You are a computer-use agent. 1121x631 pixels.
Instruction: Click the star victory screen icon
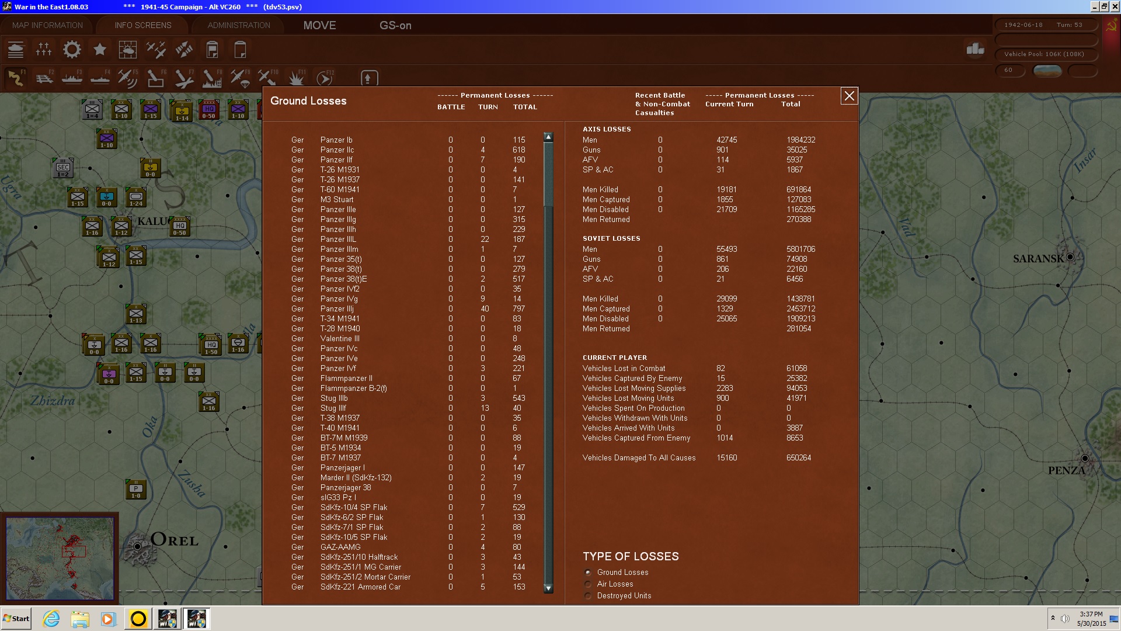pyautogui.click(x=100, y=50)
